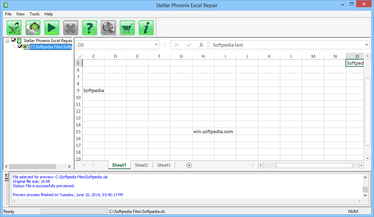The height and width of the screenshot is (217, 374).
Task: Click the spreadsheet vertical scrollbar up arrow
Action: click(367, 56)
